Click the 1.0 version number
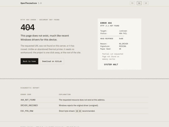This screenshot has height=127, width=169. pyautogui.click(x=40, y=3)
